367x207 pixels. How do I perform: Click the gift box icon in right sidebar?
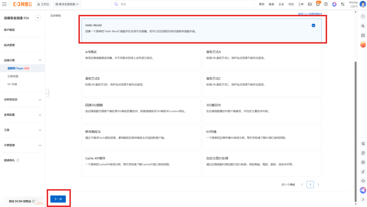coord(363,45)
